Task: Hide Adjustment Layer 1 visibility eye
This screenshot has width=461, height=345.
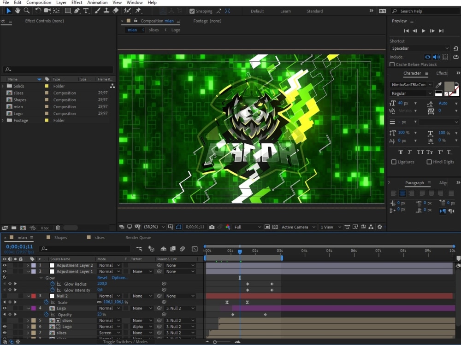Action: (x=5, y=271)
